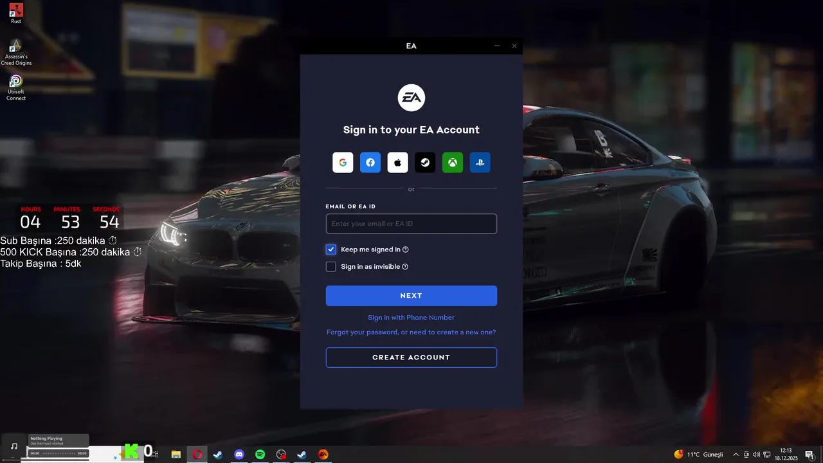Sign in with Steam icon in EA window
Screen dimensions: 823x463
(425, 163)
